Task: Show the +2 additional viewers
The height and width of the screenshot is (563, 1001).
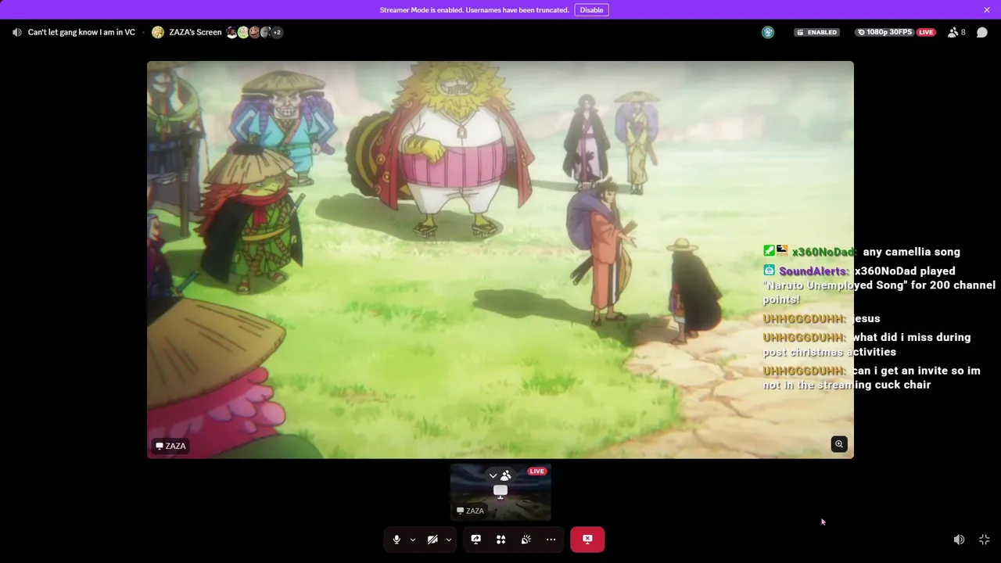Action: (277, 32)
